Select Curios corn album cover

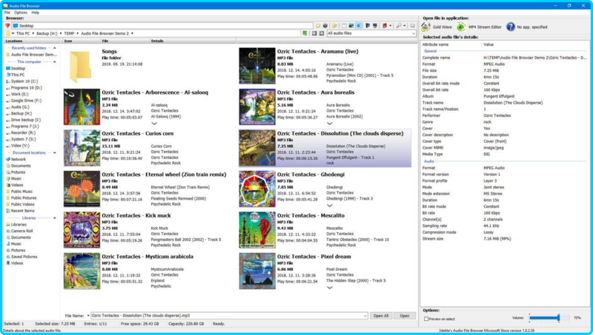[x=82, y=148]
